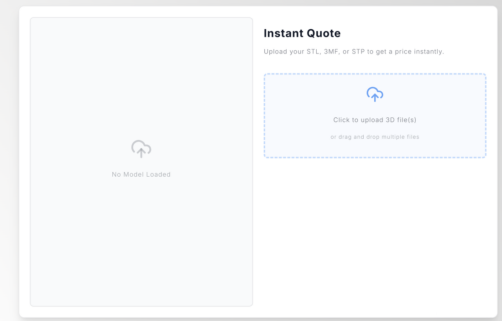Screen dimensions: 502x321
Task: Click the gray cloud icon in model preview
Action: (141, 149)
